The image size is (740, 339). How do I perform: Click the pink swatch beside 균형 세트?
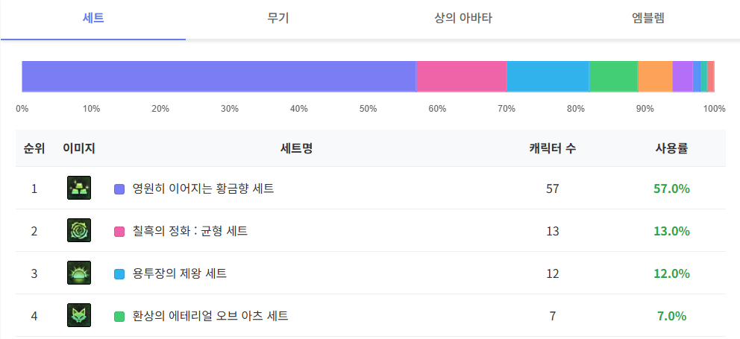(x=119, y=232)
